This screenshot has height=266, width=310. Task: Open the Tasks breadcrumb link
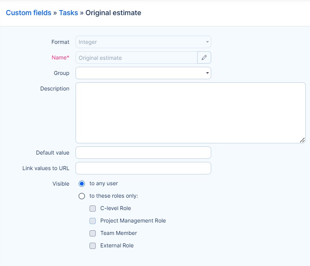pyautogui.click(x=68, y=13)
